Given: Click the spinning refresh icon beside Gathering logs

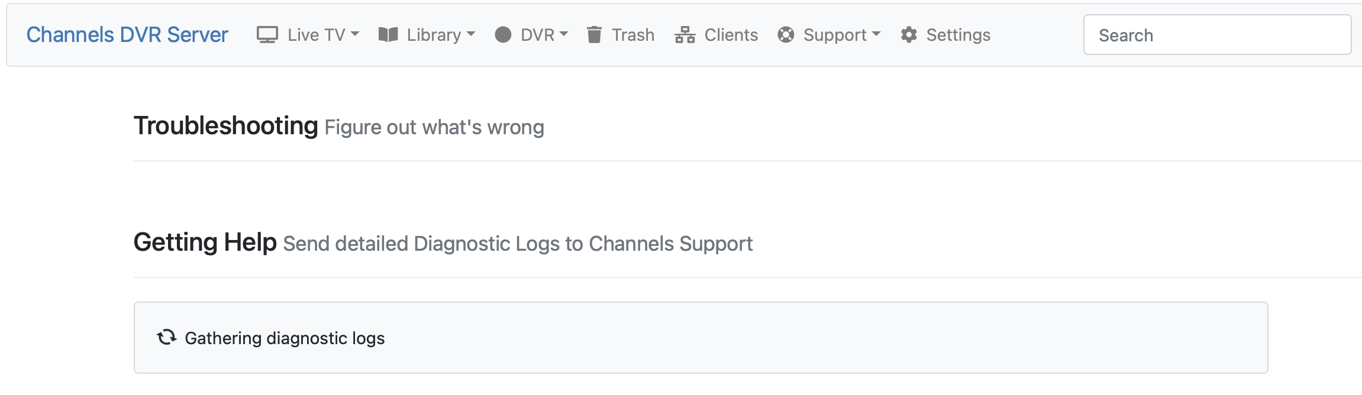Looking at the screenshot, I should (167, 337).
